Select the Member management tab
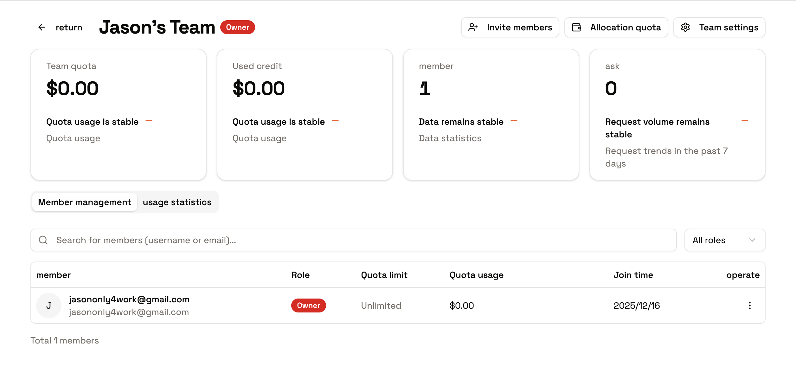The width and height of the screenshot is (796, 378). click(x=85, y=202)
